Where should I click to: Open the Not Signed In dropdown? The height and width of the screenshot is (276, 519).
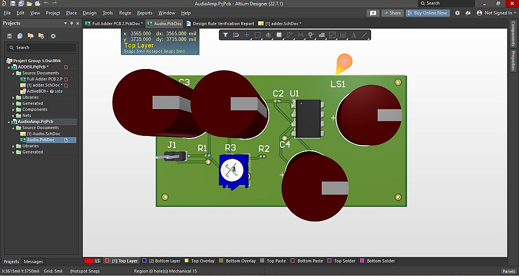(x=496, y=13)
